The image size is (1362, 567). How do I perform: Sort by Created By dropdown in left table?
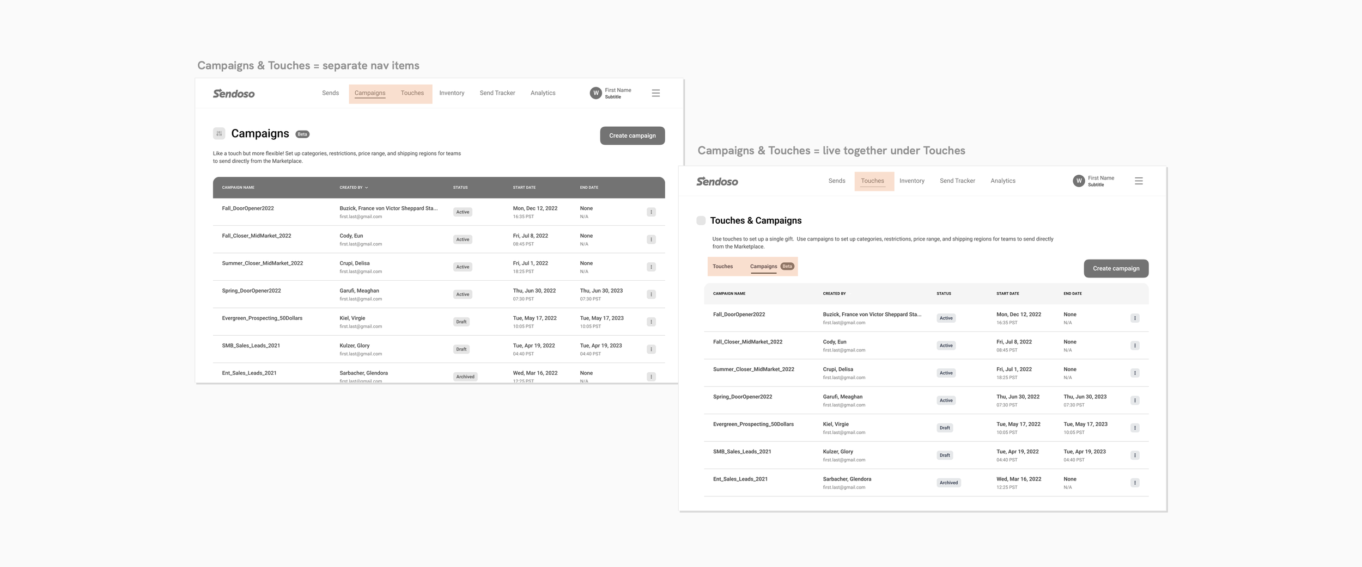click(x=354, y=188)
